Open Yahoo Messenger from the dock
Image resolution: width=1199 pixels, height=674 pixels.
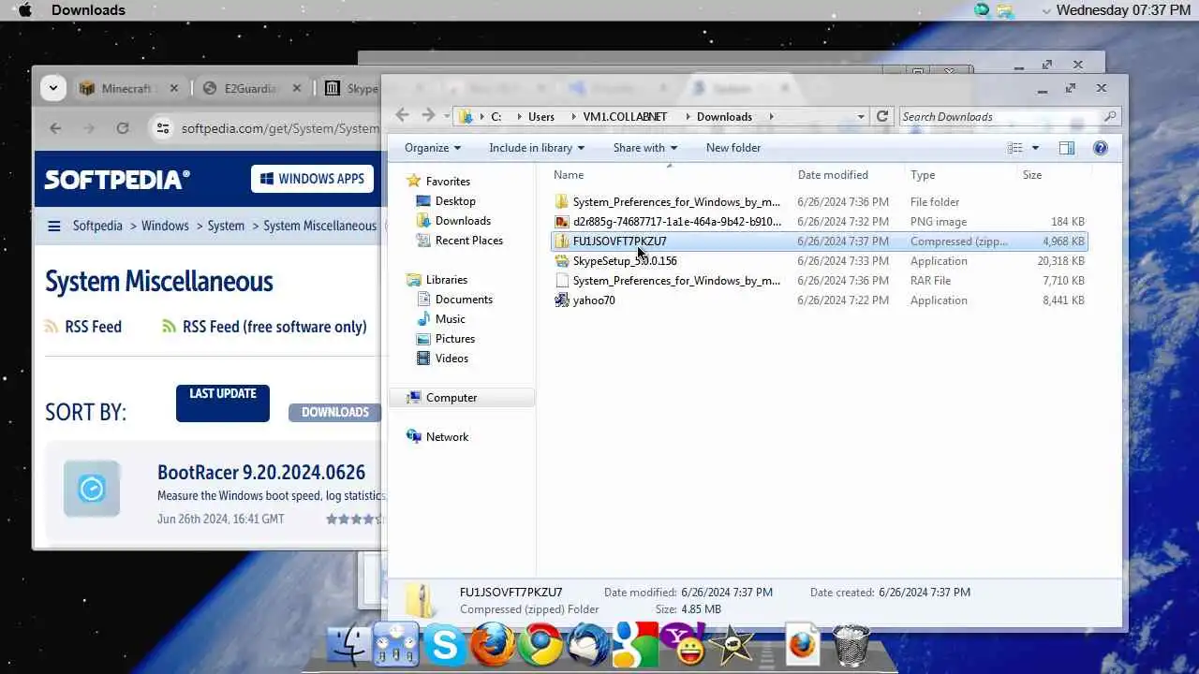click(684, 645)
